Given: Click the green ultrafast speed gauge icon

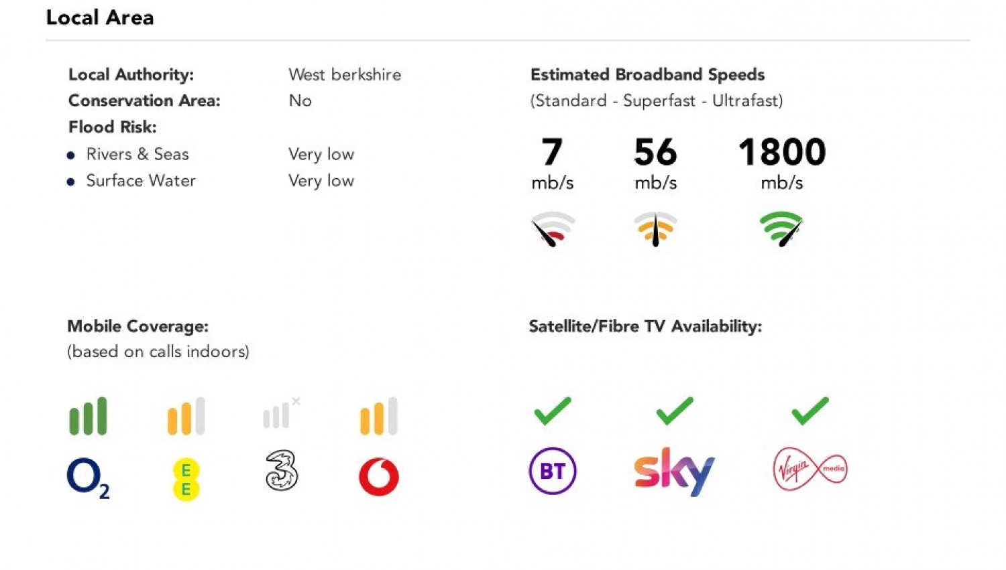Looking at the screenshot, I should (781, 229).
